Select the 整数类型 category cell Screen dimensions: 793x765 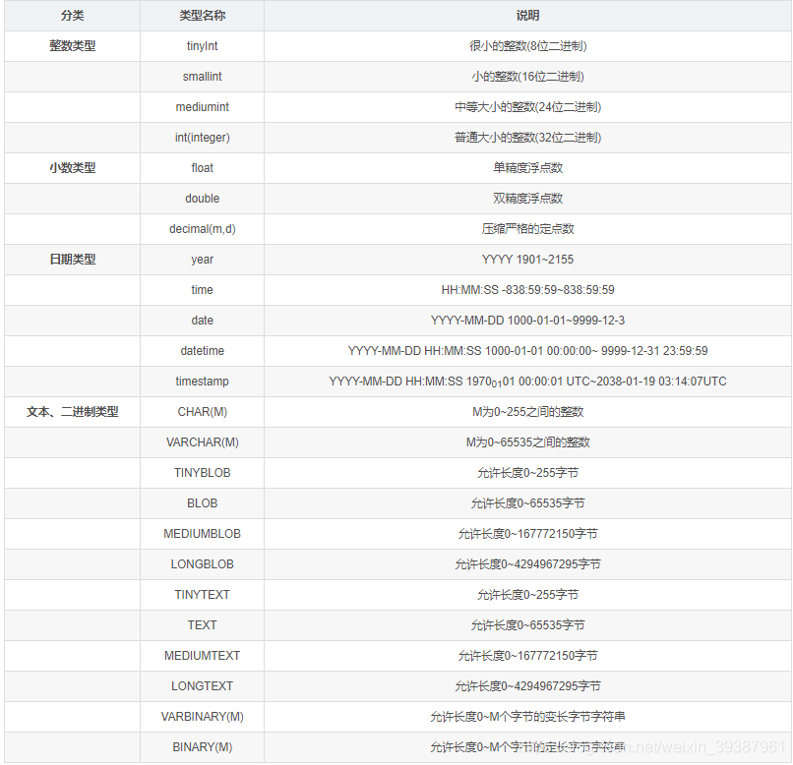click(x=73, y=46)
